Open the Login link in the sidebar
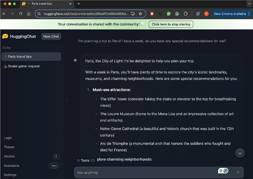 8,138
